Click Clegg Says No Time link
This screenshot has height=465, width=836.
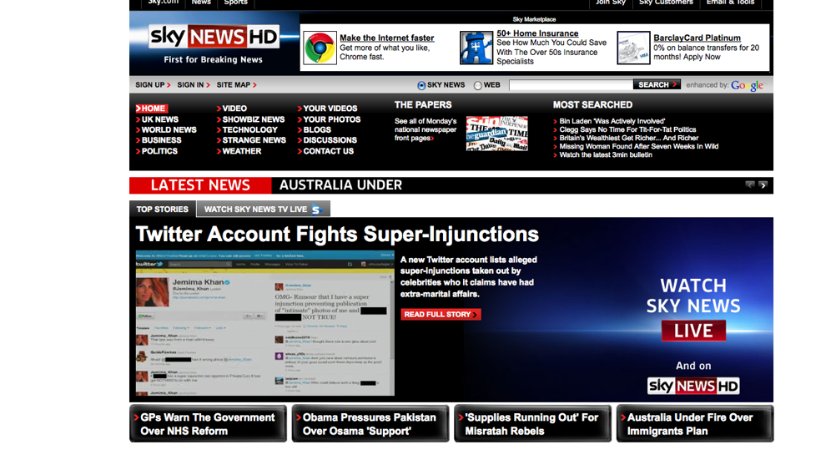click(x=627, y=129)
